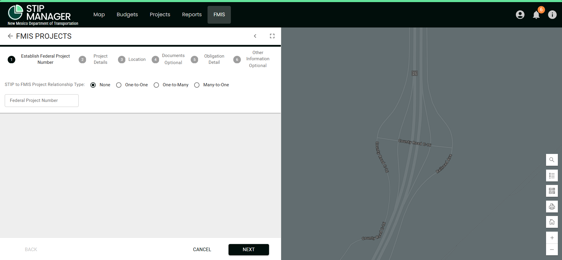Focus the Federal Project Number field
The width and height of the screenshot is (562, 260).
coord(42,100)
